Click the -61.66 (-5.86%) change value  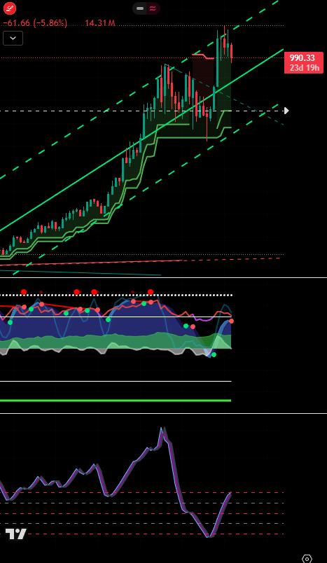click(x=35, y=23)
